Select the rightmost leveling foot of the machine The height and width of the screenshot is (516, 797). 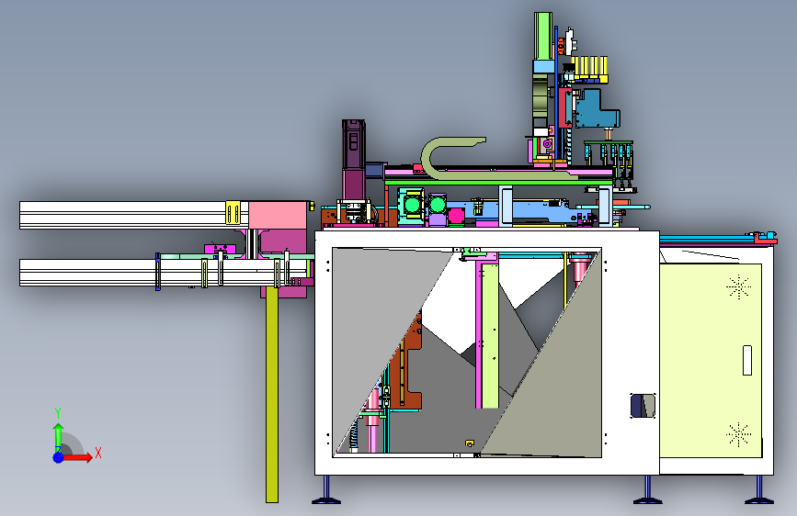(x=759, y=490)
